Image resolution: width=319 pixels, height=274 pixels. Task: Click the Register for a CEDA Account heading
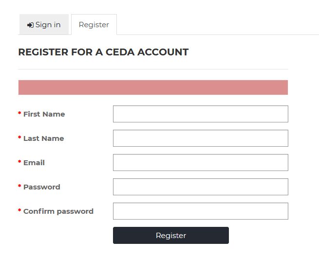coord(103,52)
